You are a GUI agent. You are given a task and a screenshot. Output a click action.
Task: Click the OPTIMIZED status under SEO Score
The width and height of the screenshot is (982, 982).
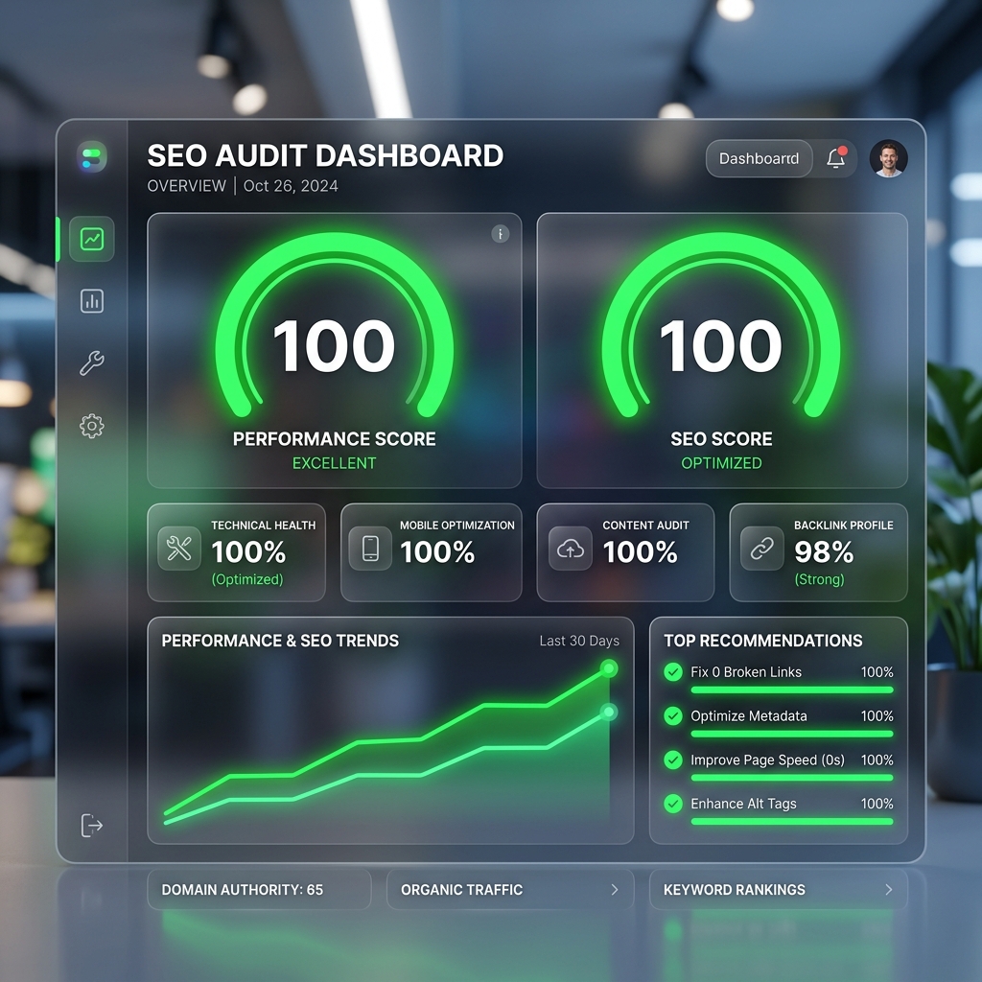[721, 463]
